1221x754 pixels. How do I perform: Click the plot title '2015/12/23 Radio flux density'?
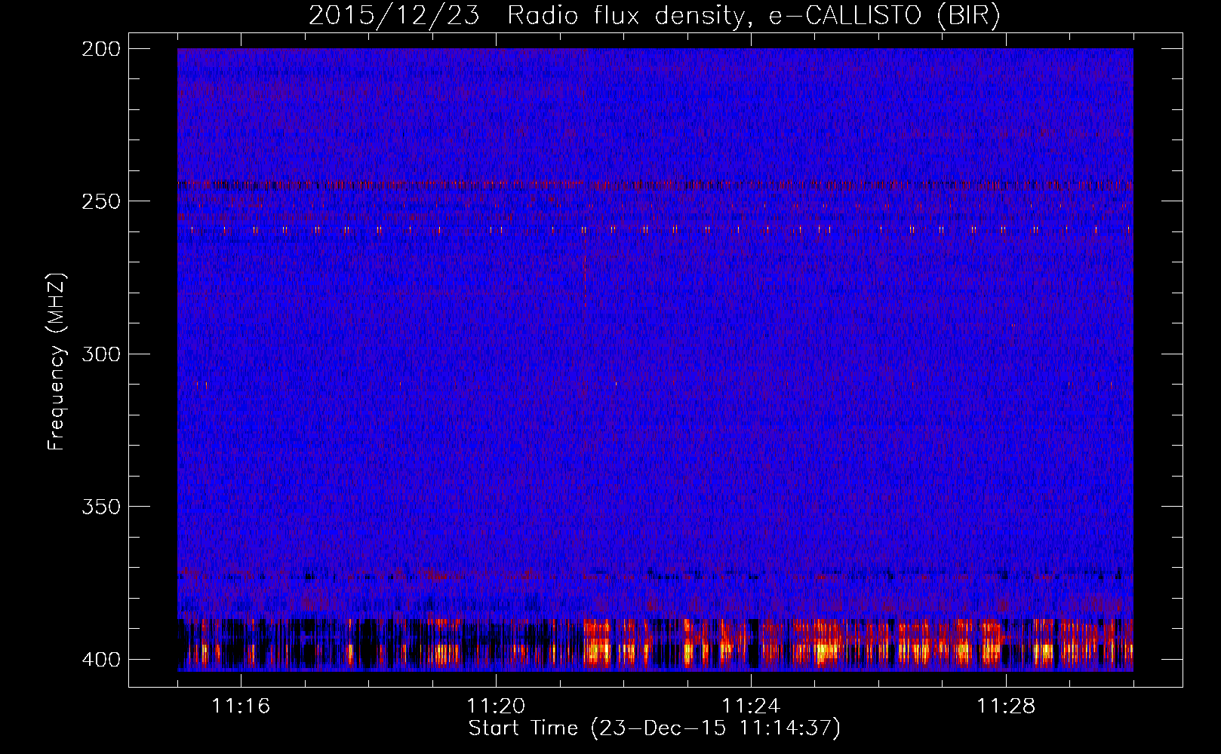click(x=654, y=15)
